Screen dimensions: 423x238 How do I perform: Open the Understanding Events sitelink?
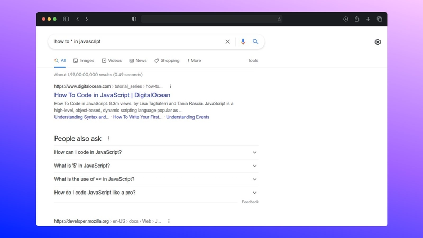pyautogui.click(x=188, y=117)
